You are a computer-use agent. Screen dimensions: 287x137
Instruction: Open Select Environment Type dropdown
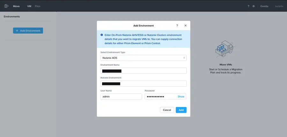143,58
